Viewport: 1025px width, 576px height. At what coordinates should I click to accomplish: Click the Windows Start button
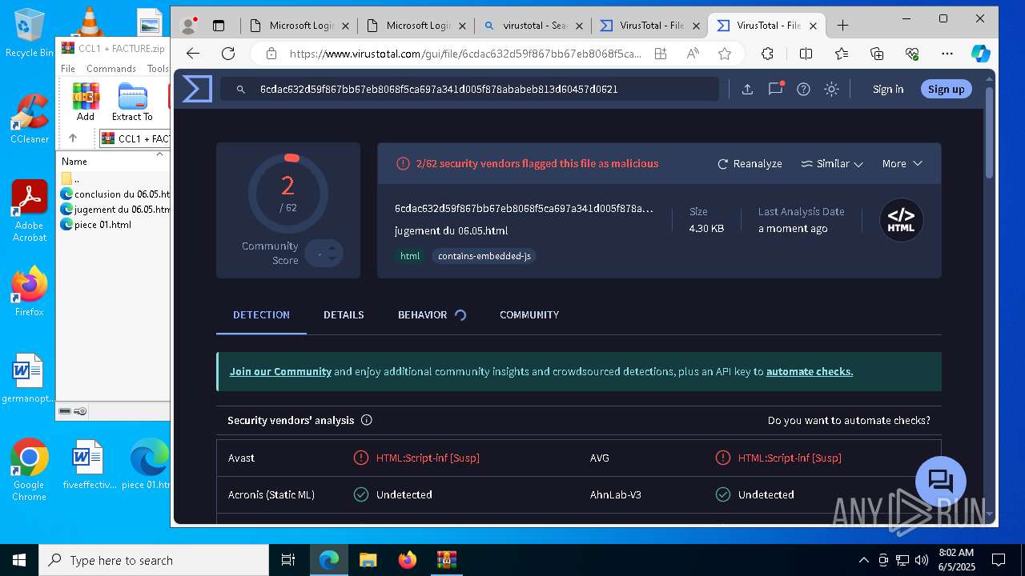[x=19, y=560]
